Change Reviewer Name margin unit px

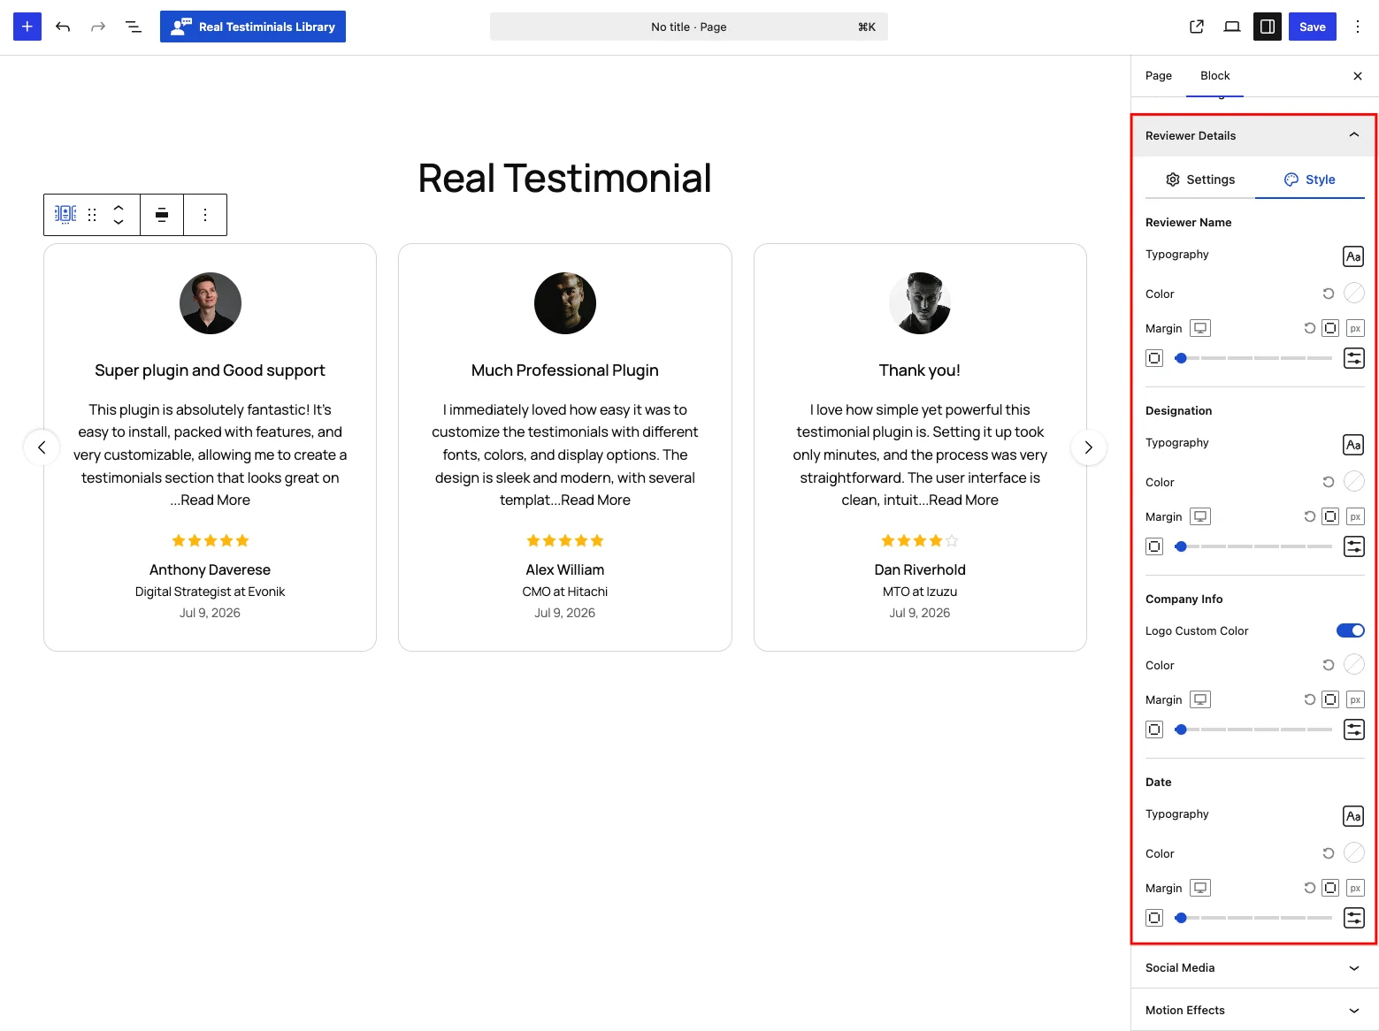[x=1355, y=328]
